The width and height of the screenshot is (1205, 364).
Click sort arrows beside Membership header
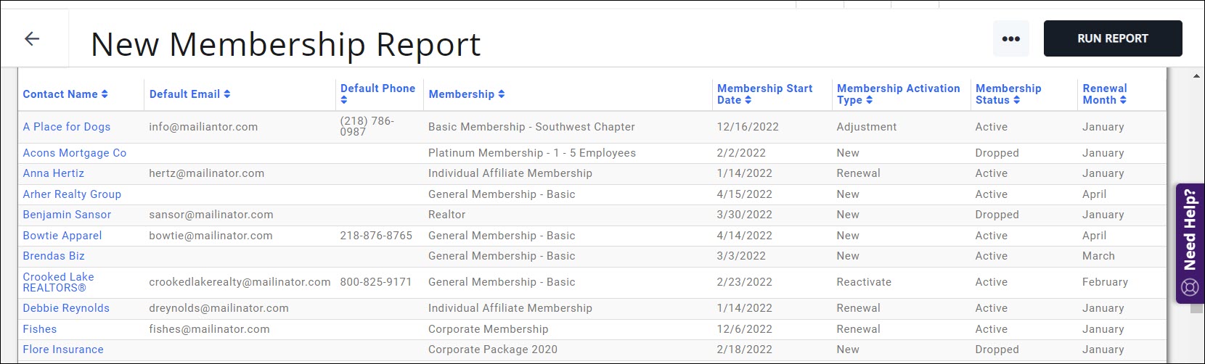502,94
